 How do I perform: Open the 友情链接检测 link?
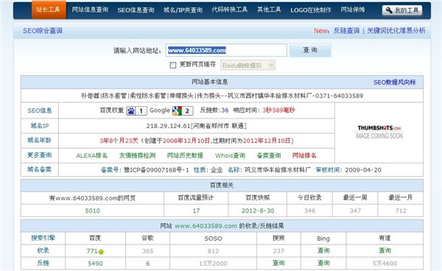[x=137, y=155]
